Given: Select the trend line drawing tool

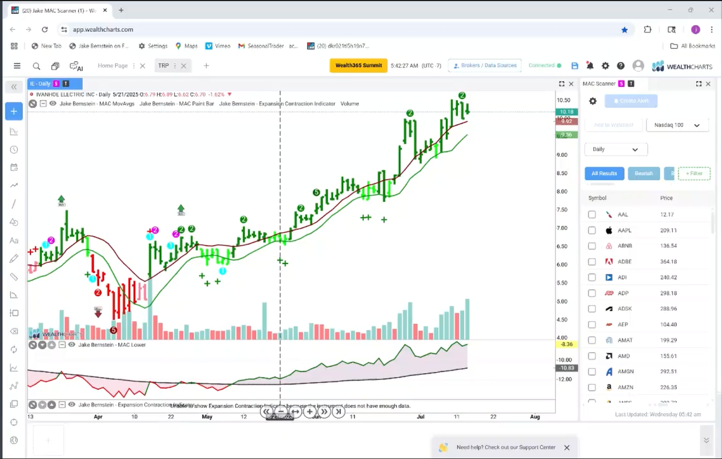Looking at the screenshot, I should (x=14, y=204).
